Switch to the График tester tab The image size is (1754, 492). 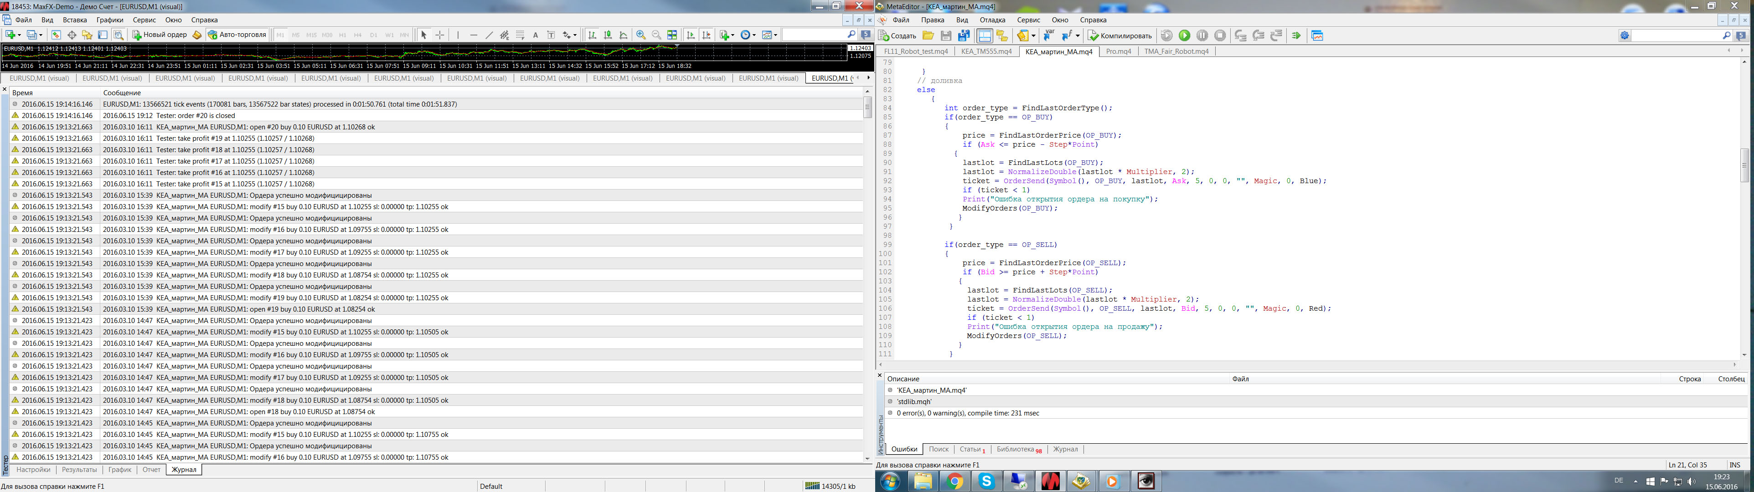click(120, 470)
